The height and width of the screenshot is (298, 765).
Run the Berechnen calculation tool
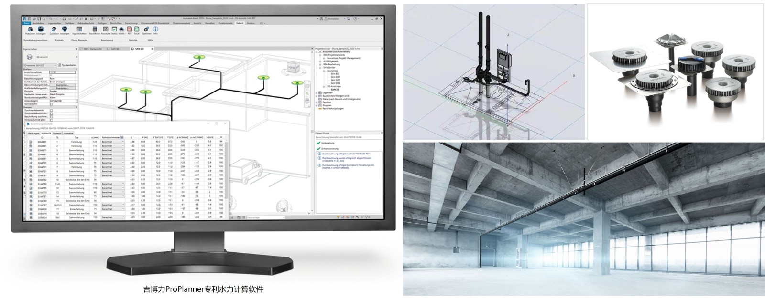pyautogui.click(x=94, y=30)
